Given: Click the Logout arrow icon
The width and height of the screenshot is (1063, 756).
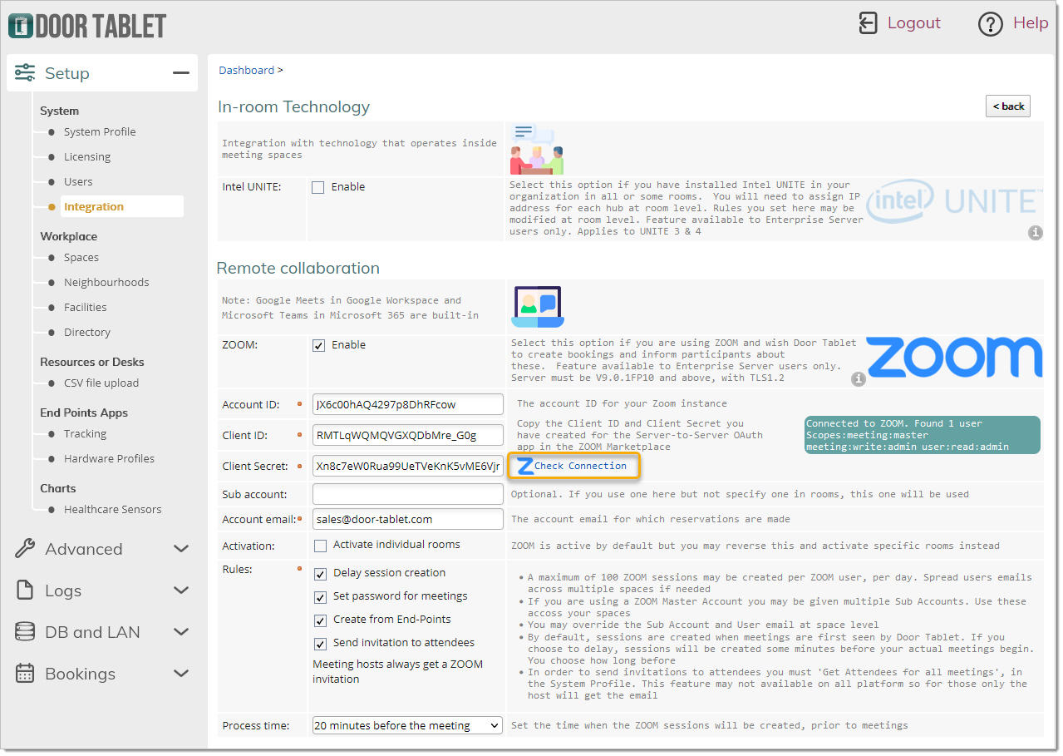Looking at the screenshot, I should pos(868,23).
